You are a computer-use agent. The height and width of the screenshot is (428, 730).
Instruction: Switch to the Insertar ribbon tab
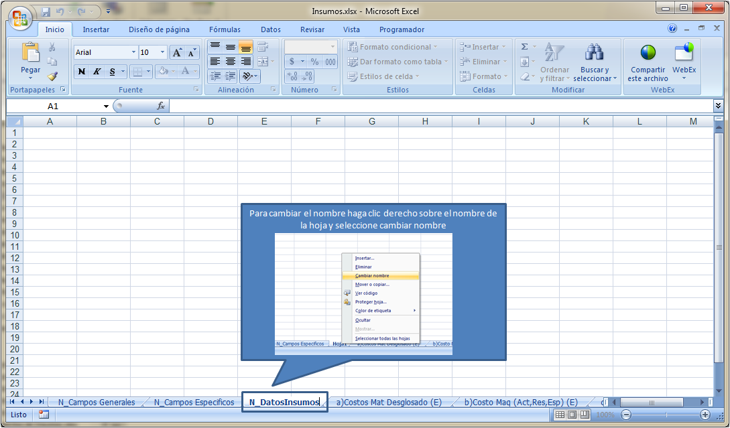tap(96, 29)
